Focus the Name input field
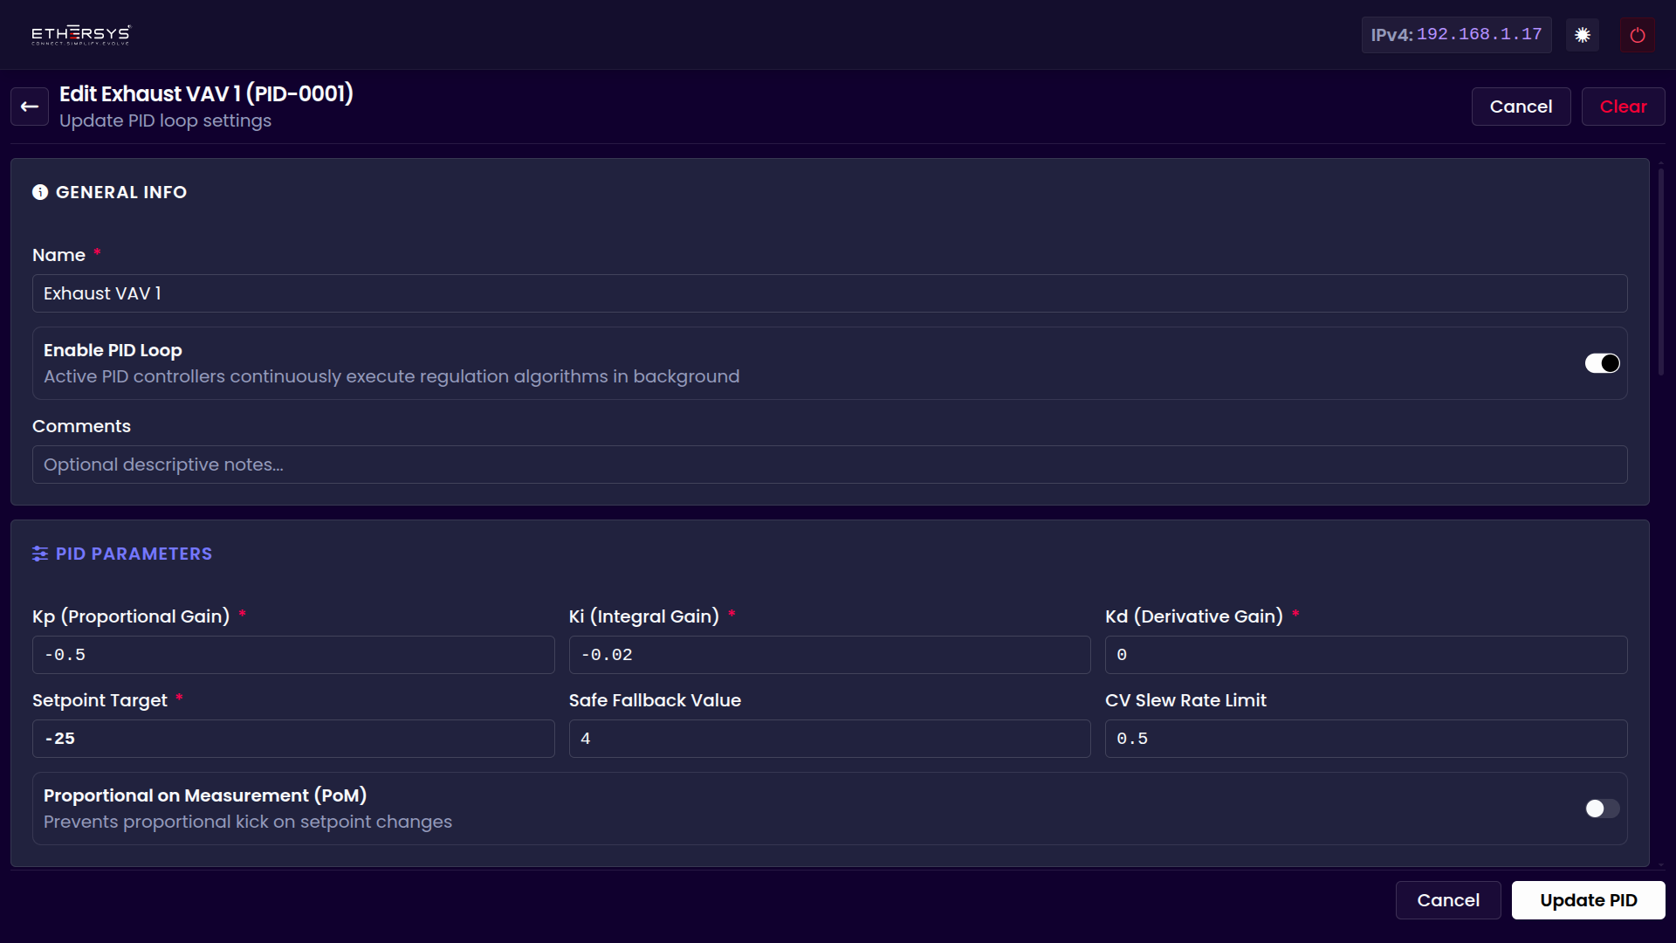The width and height of the screenshot is (1676, 943). click(x=829, y=293)
